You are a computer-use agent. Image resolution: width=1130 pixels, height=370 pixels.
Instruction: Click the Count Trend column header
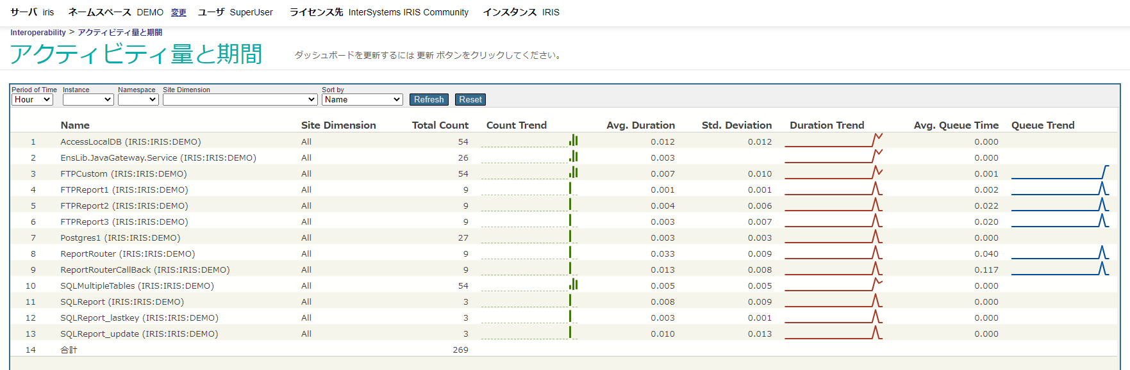click(517, 125)
